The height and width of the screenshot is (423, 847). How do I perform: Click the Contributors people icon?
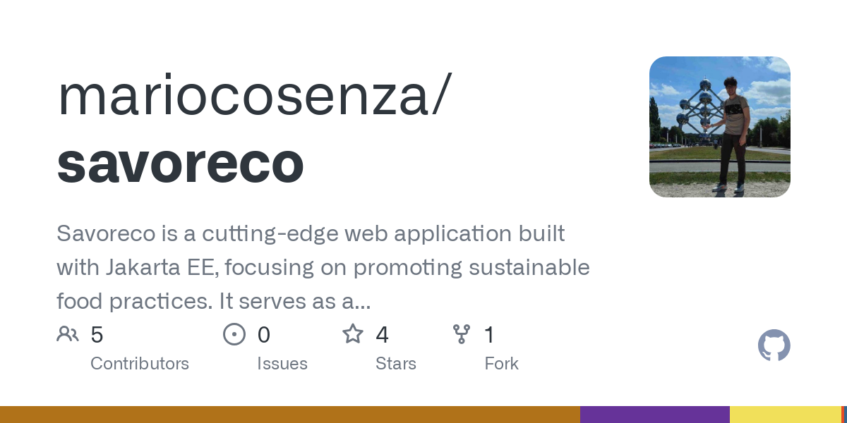click(68, 334)
